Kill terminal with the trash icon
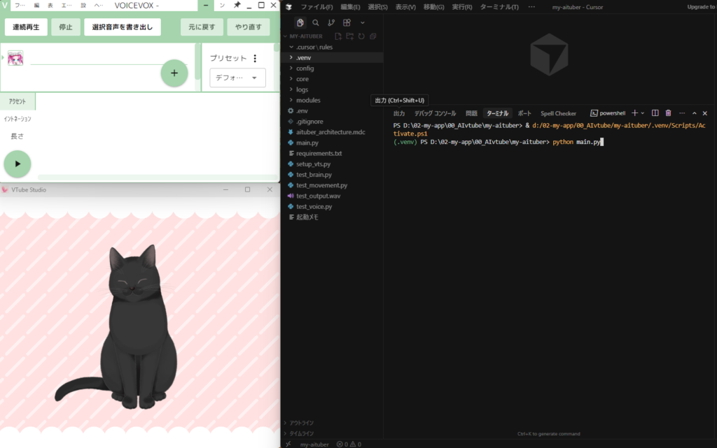 (668, 113)
